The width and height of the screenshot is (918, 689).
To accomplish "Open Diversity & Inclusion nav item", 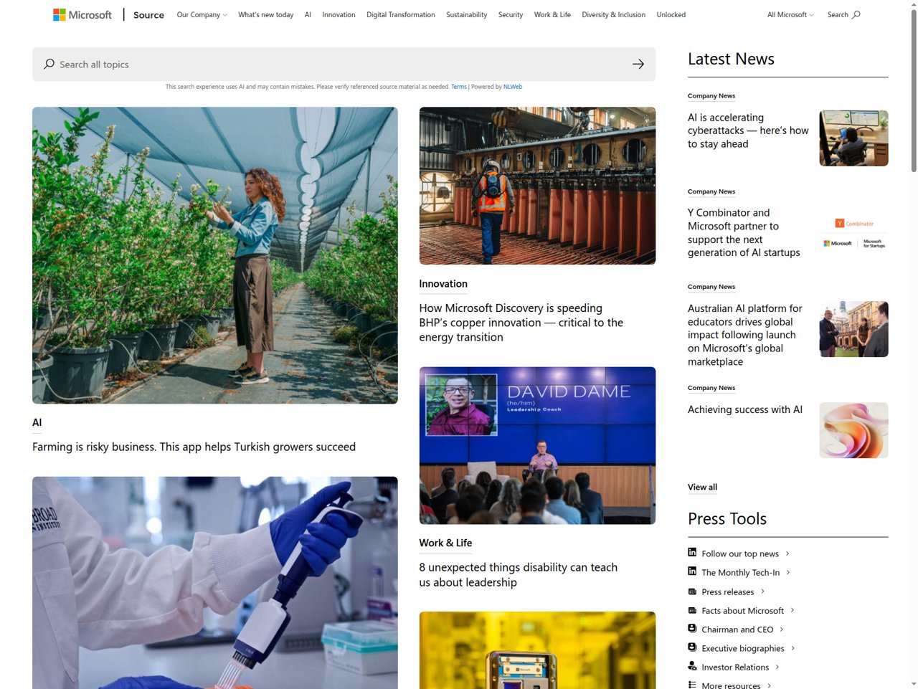I will tap(613, 14).
